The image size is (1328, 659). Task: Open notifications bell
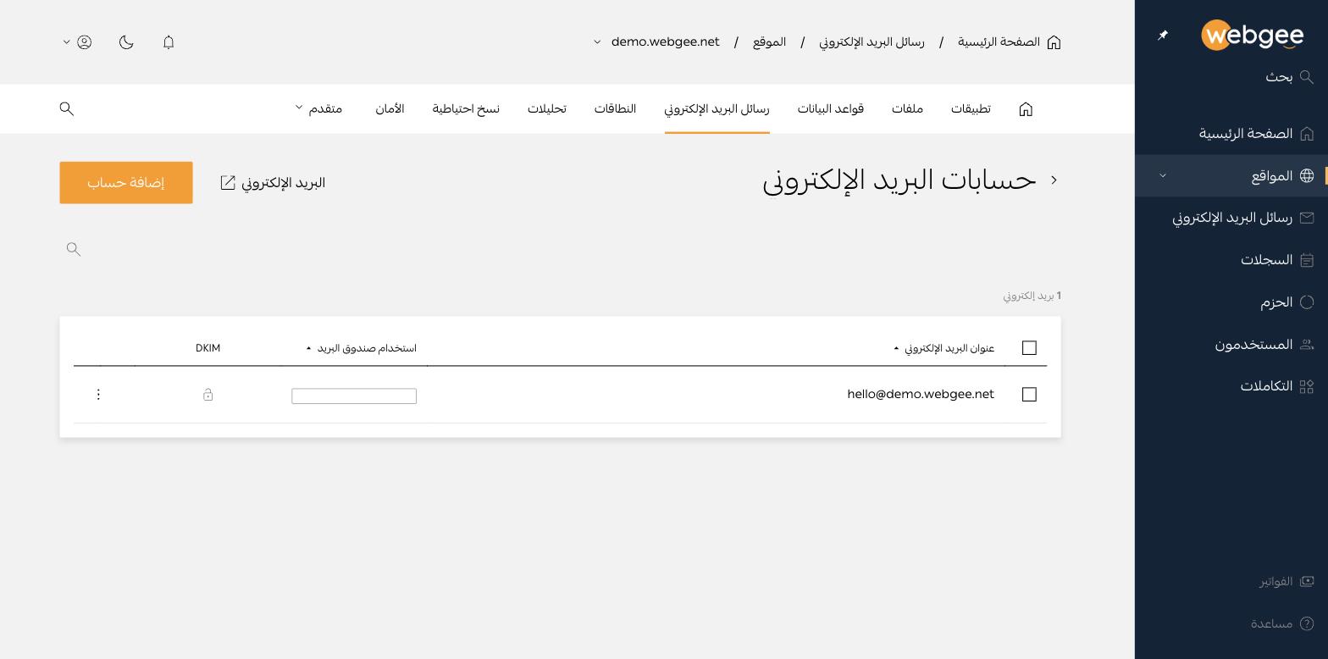[x=169, y=42]
